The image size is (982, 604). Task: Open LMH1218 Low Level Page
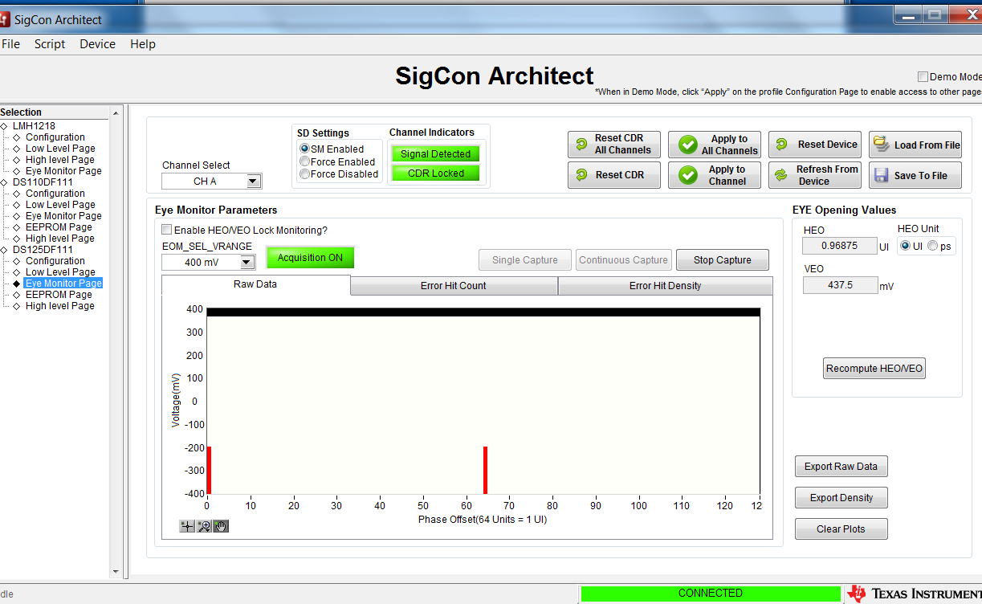(x=60, y=149)
